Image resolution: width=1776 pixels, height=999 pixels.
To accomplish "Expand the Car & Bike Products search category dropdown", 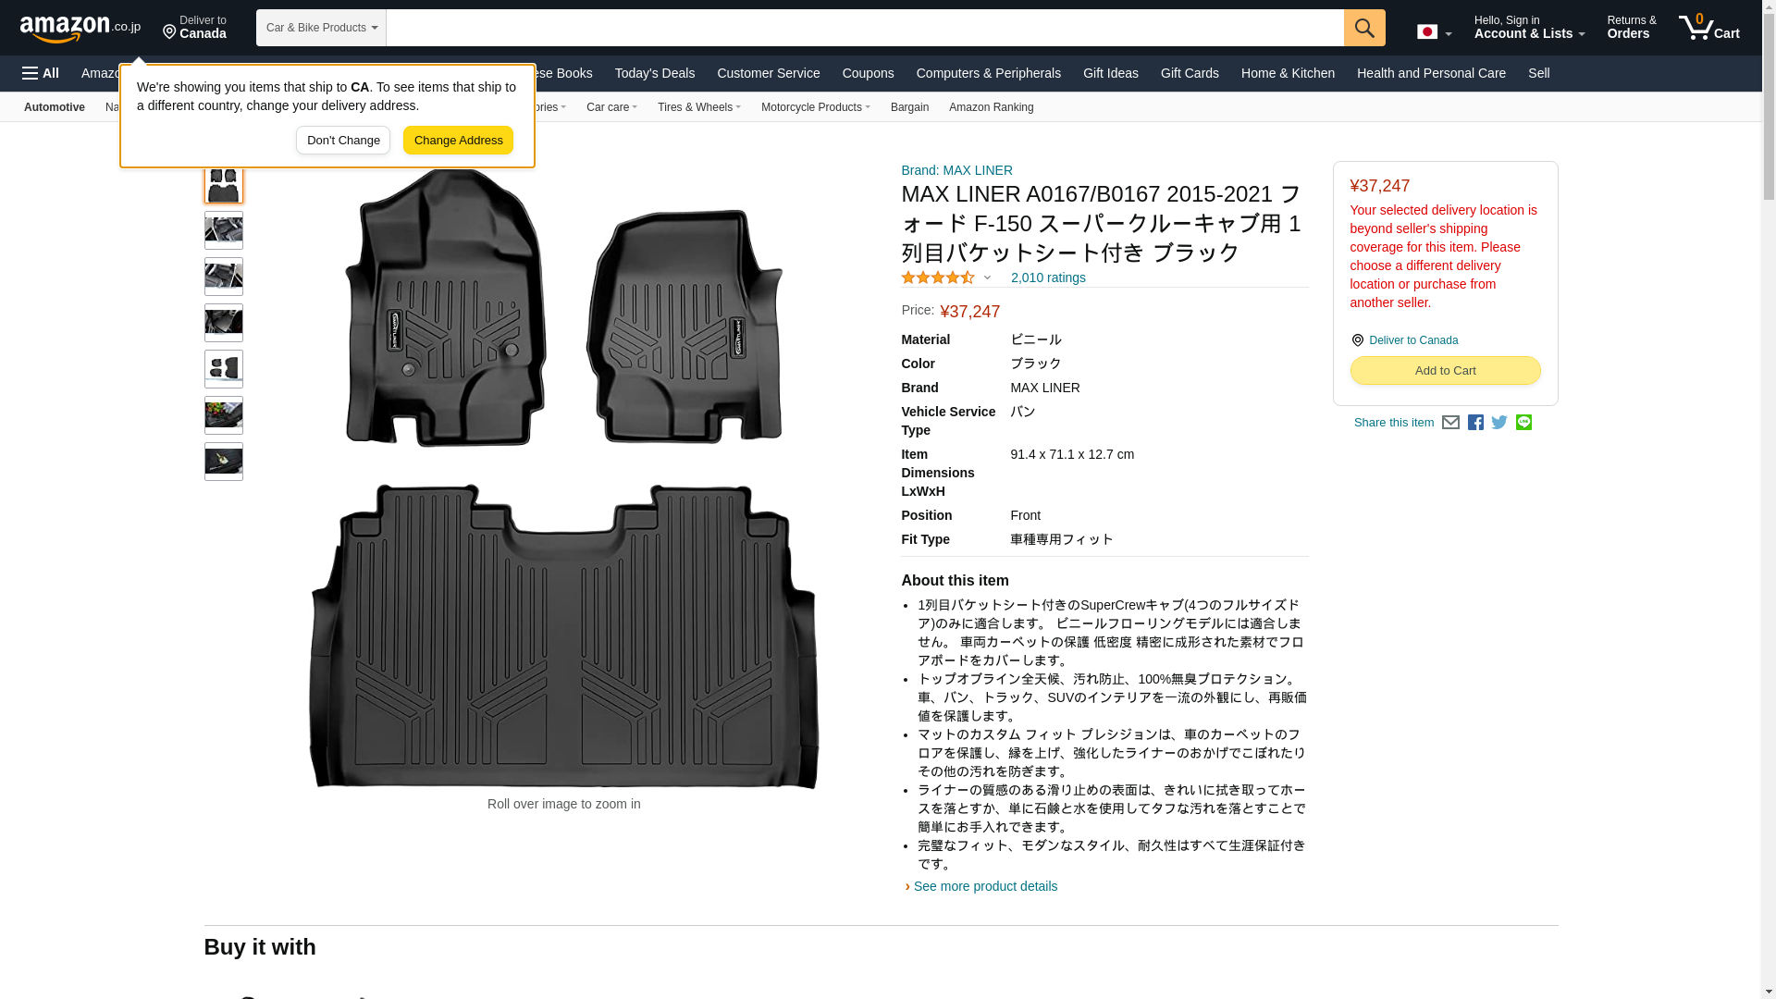I will point(321,28).
